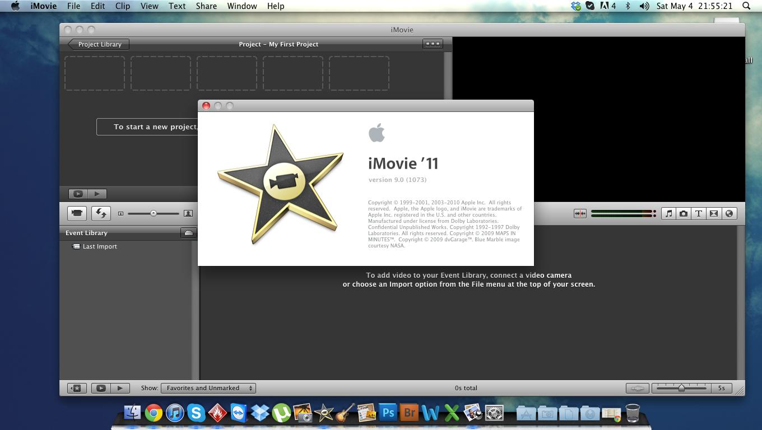Launch Microsoft Excel from the Dock
762x430 pixels.
point(452,413)
